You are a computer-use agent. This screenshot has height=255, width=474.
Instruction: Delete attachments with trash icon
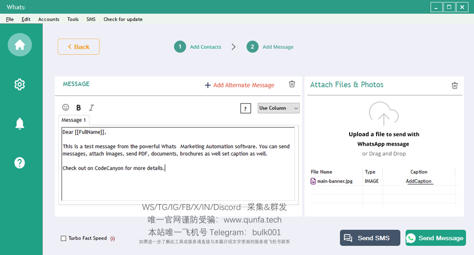click(x=455, y=85)
